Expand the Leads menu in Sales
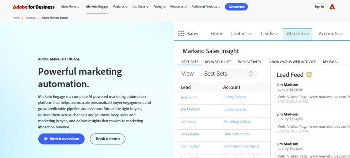This screenshot has height=158, width=350. pyautogui.click(x=269, y=34)
